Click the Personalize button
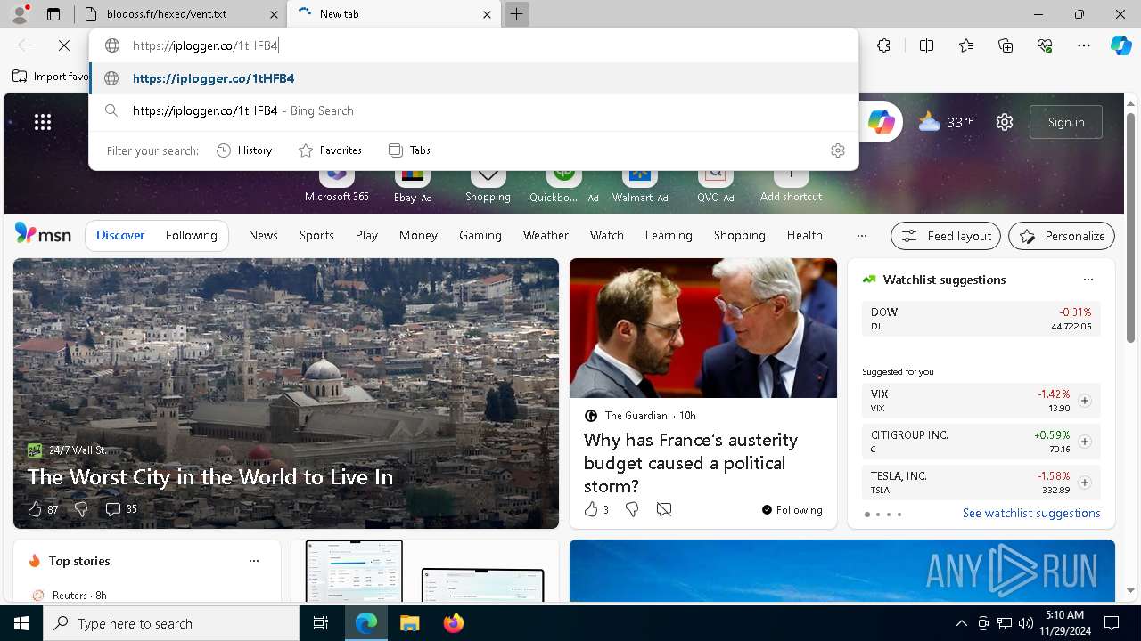 point(1062,236)
